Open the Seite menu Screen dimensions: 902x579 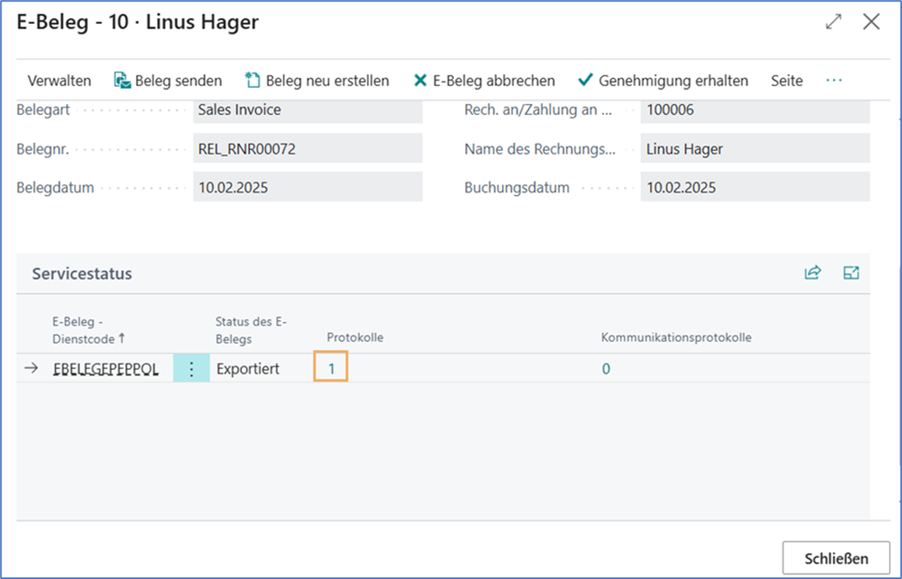click(x=786, y=81)
